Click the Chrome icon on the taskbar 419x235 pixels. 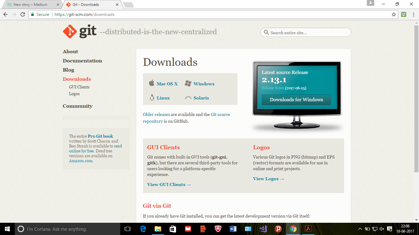(293, 229)
